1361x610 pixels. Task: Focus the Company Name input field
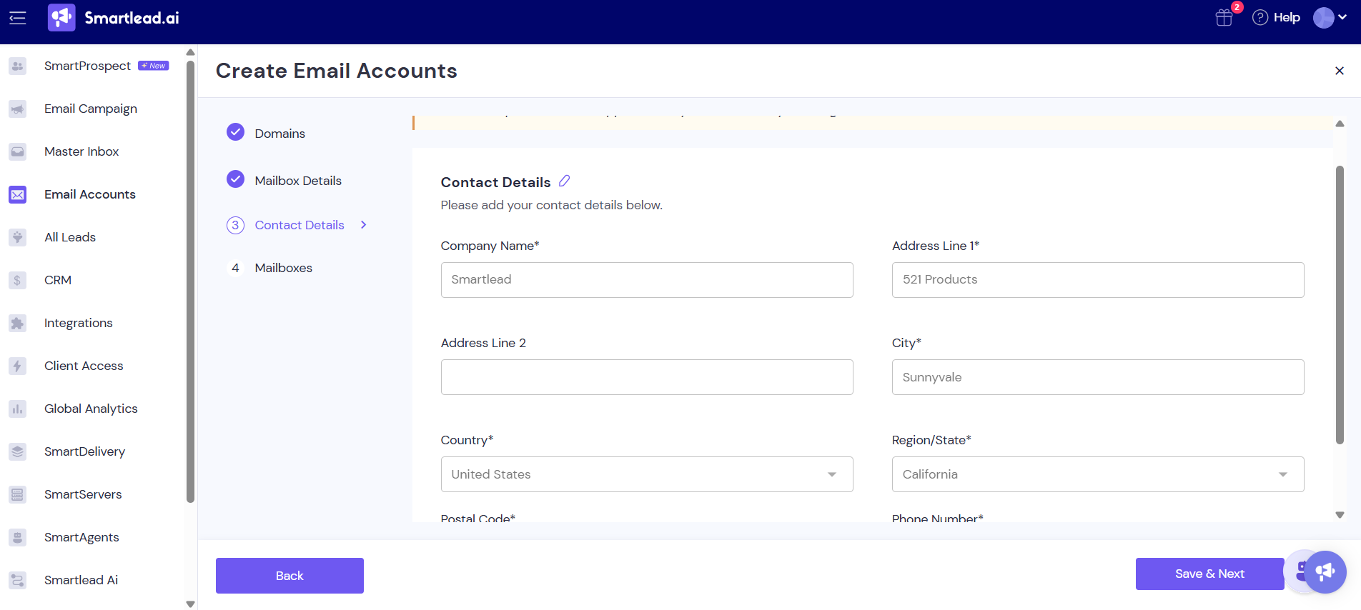click(646, 280)
